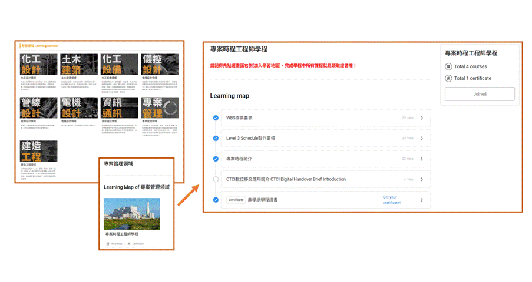
Task: Open the 建造工程 domain tile
Action: pyautogui.click(x=39, y=151)
